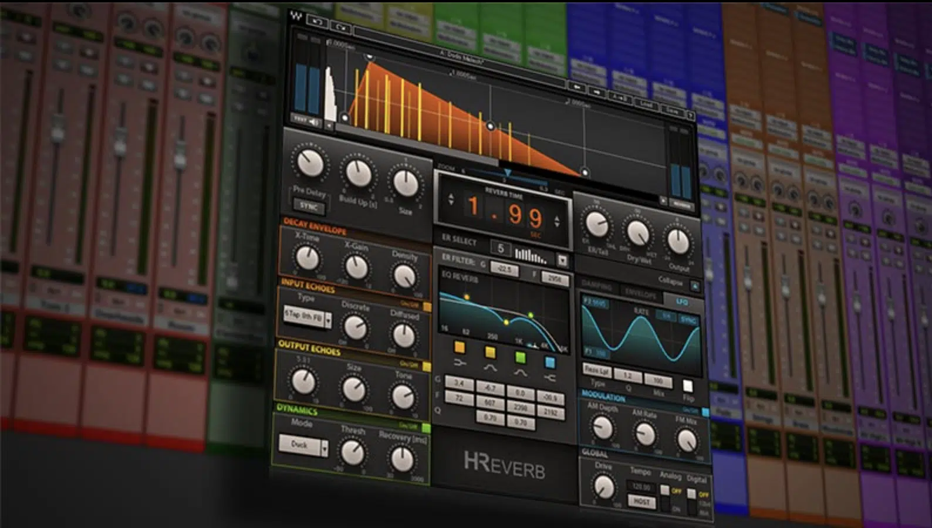The height and width of the screenshot is (528, 932).
Task: Click the LFO filter Type field
Action: click(597, 372)
